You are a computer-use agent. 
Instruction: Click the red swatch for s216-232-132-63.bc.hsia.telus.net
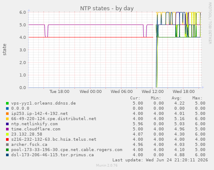click(x=7, y=139)
